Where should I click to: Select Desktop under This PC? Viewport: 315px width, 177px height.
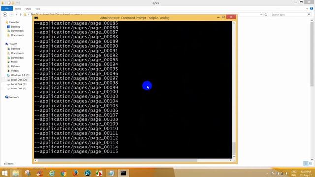(15, 49)
